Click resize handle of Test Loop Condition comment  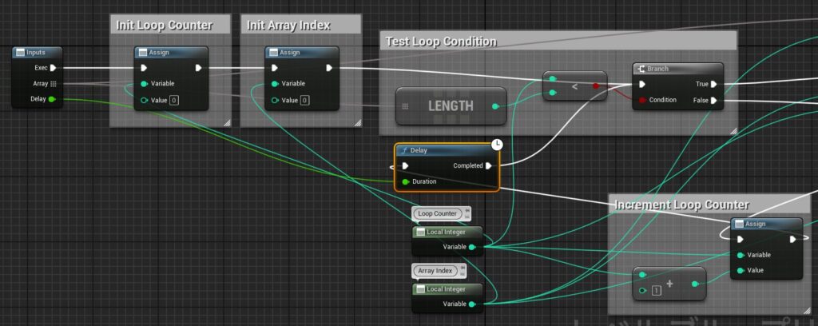point(733,132)
